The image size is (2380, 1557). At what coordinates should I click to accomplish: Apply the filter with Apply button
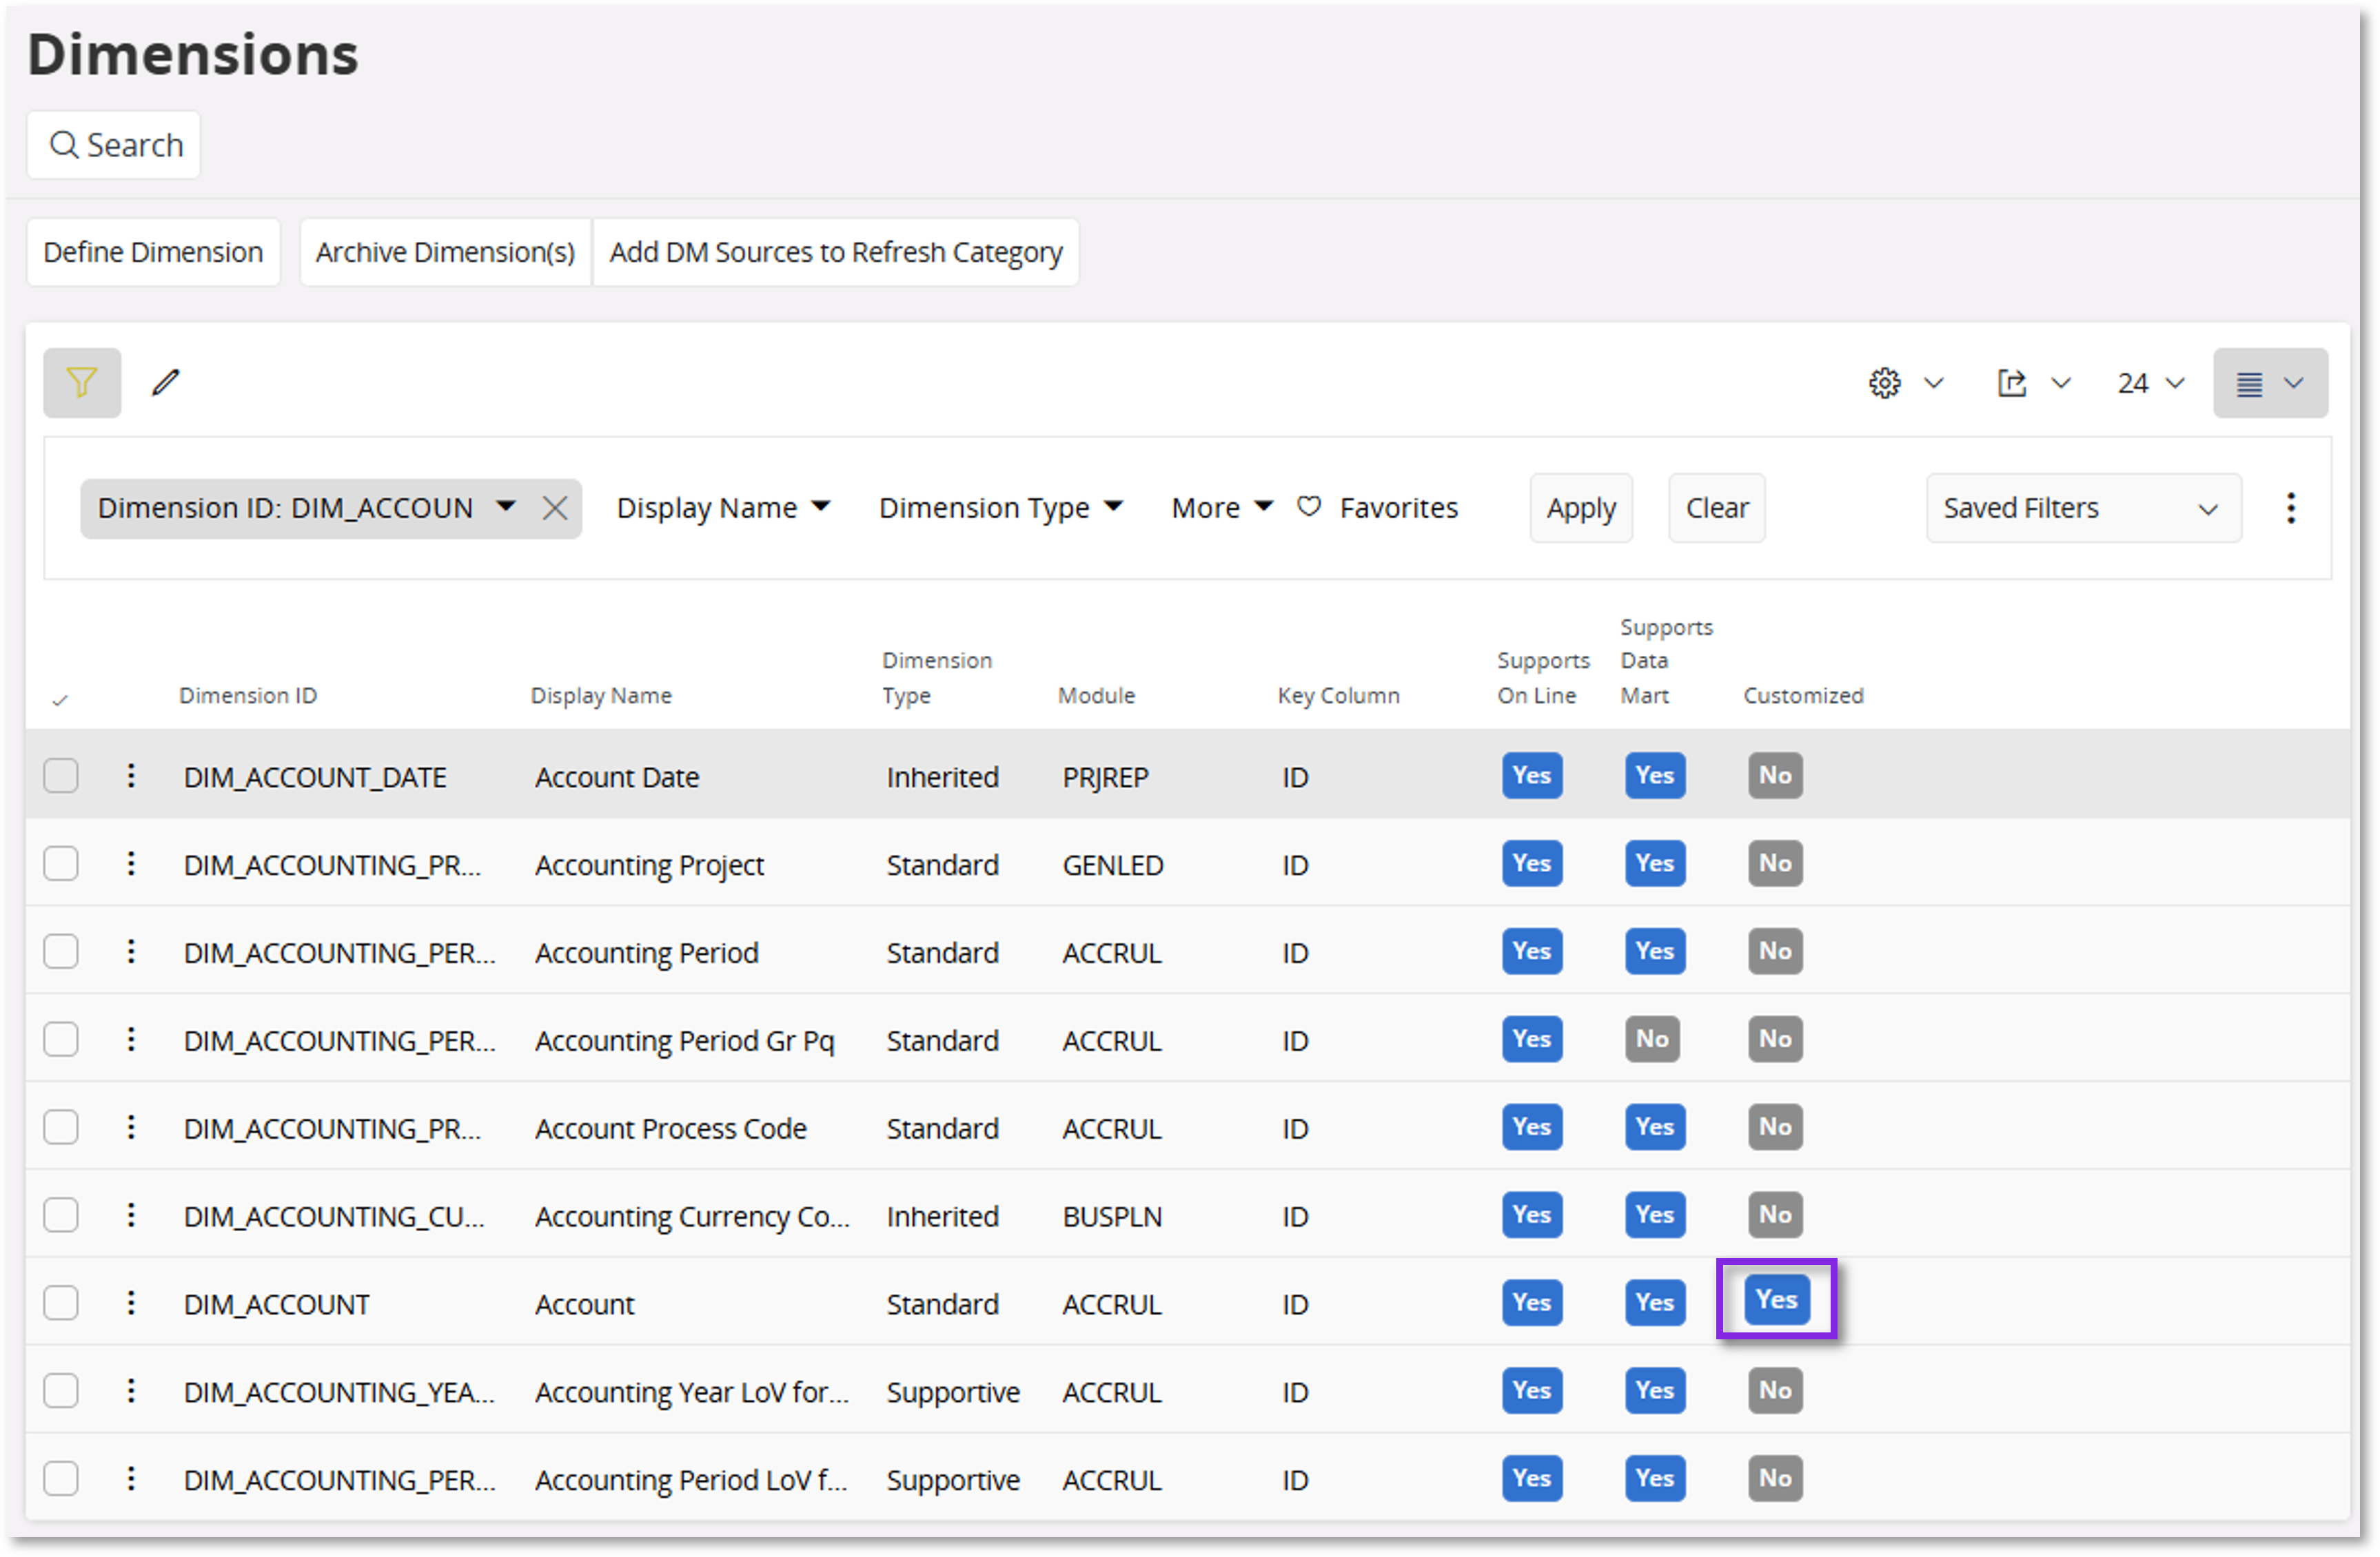click(1581, 508)
